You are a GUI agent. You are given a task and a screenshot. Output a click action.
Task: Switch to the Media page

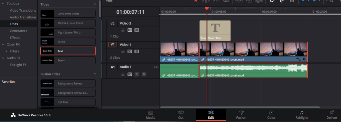point(151,115)
